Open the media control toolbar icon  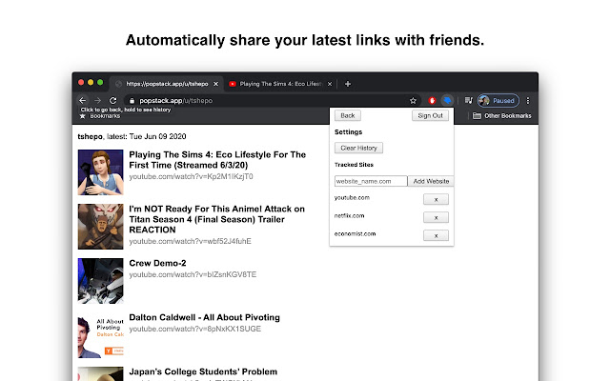[468, 100]
